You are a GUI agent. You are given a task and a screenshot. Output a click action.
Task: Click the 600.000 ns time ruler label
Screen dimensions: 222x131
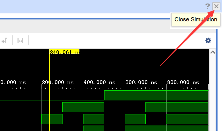point(141,82)
